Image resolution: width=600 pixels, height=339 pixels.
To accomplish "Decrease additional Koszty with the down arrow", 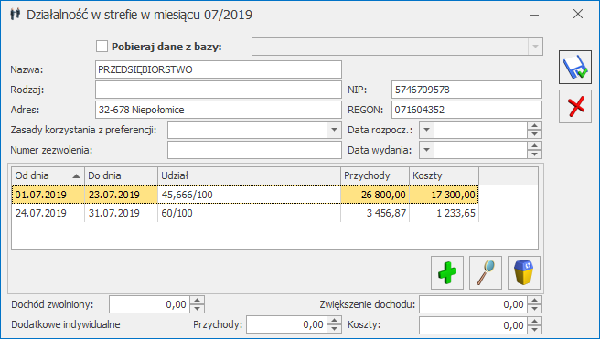I will click(534, 330).
